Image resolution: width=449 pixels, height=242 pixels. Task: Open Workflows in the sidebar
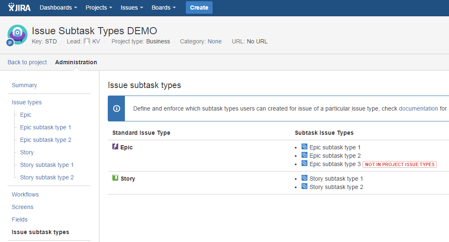click(25, 194)
